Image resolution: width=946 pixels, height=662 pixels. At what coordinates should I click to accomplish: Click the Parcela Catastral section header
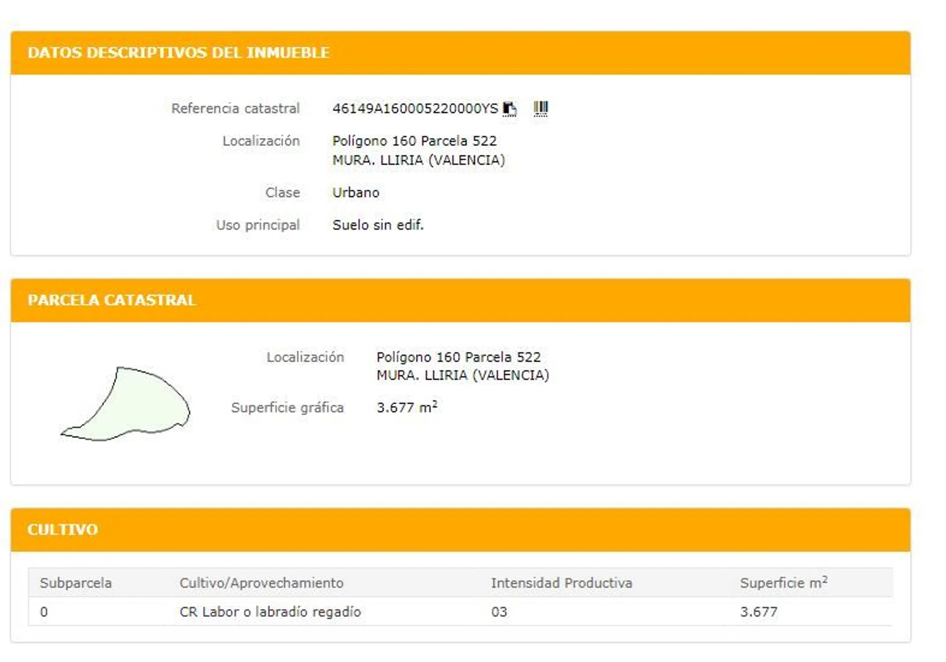[x=112, y=300]
